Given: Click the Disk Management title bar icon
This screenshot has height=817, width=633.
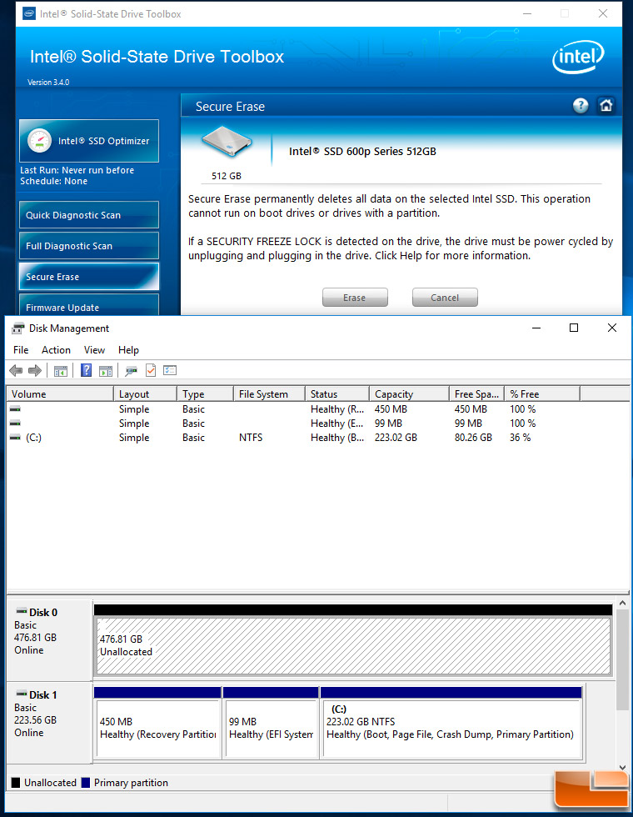Looking at the screenshot, I should click(18, 328).
